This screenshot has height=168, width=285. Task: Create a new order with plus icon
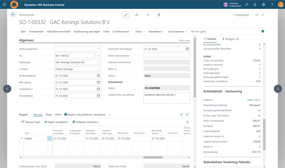tap(148, 15)
